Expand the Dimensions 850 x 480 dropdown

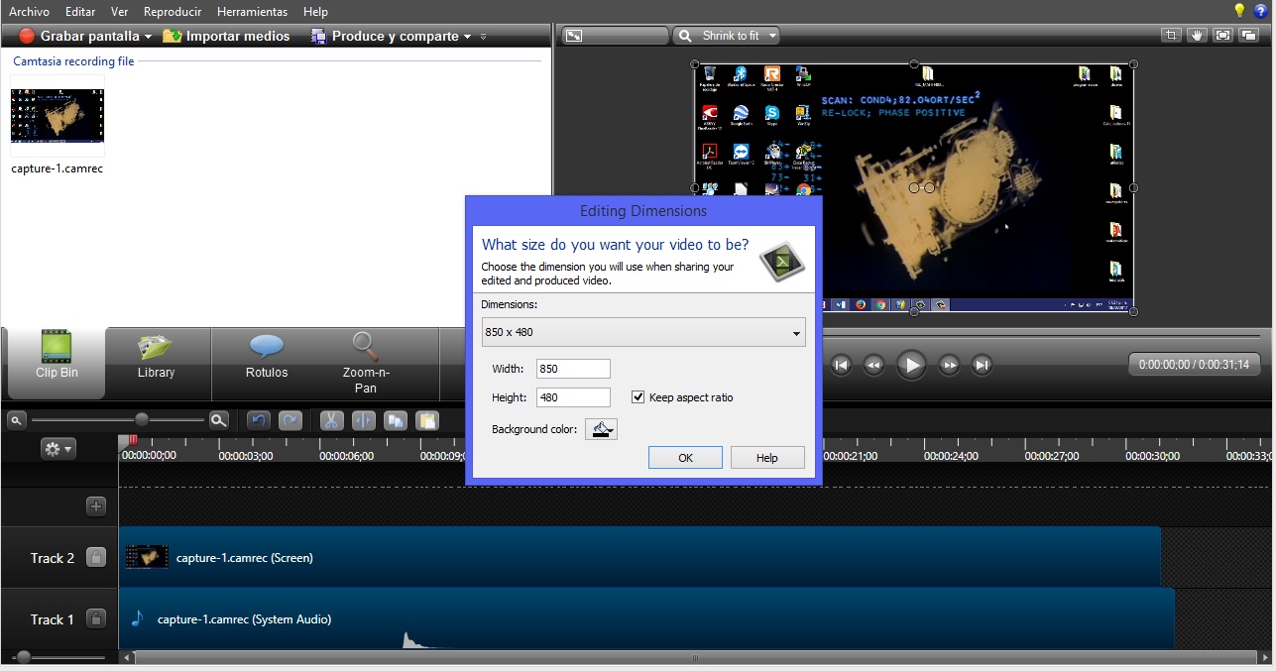(796, 333)
